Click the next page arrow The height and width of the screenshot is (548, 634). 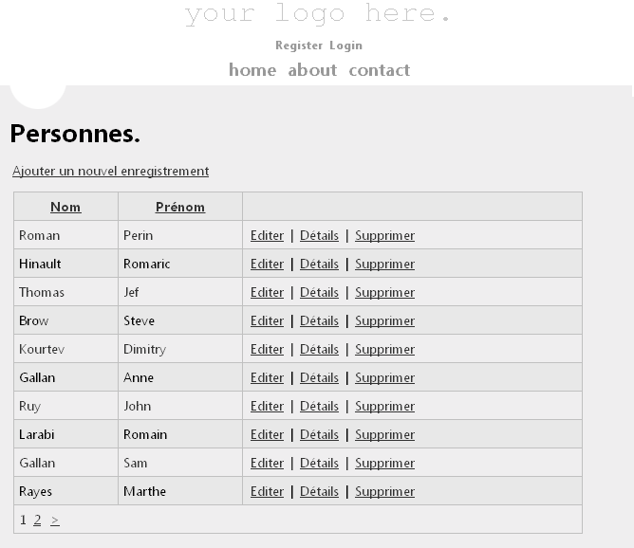tap(55, 520)
